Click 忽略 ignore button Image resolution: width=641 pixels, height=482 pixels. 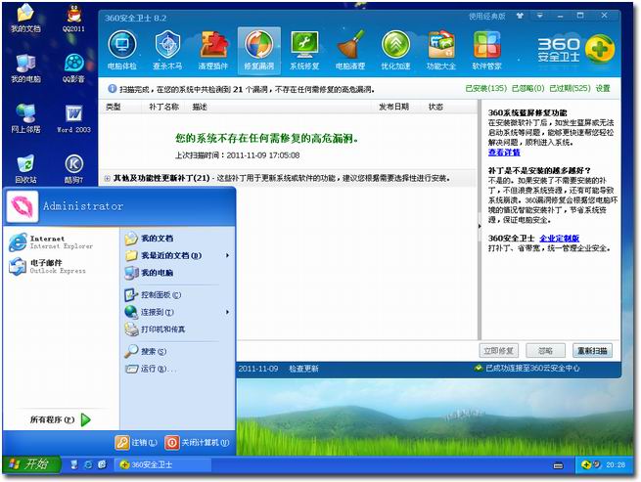(x=545, y=350)
